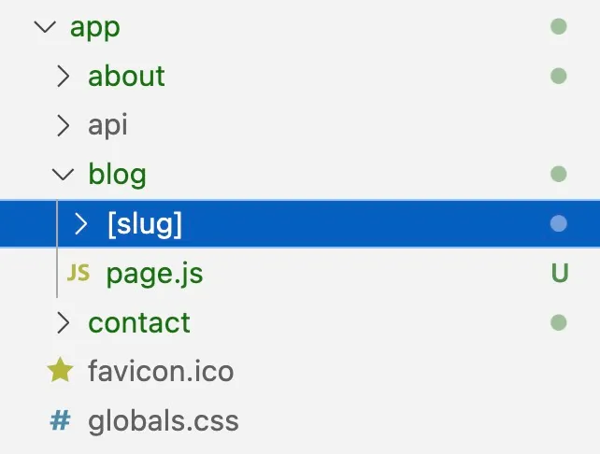Collapse the app folder chevron
Viewport: 600px width, 454px height.
[45, 27]
